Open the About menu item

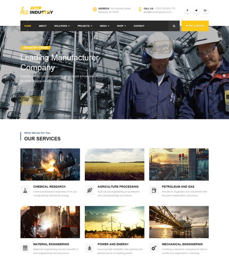(x=42, y=26)
